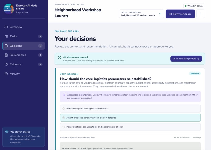This screenshot has width=211, height=150.
Task: Open the Activity log
Action: 24,74
